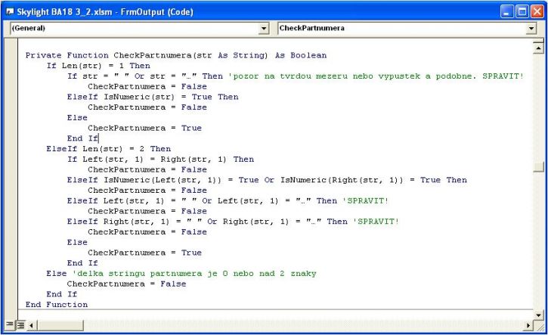The image size is (548, 335).
Task: Click the code window system icon in title bar
Action: (10, 12)
